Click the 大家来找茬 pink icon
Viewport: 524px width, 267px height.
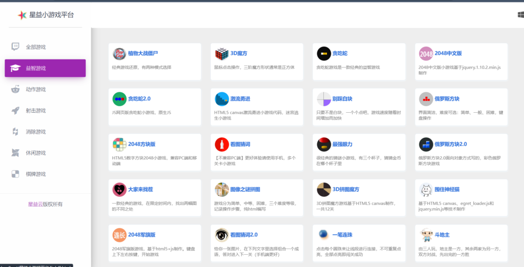coord(119,190)
